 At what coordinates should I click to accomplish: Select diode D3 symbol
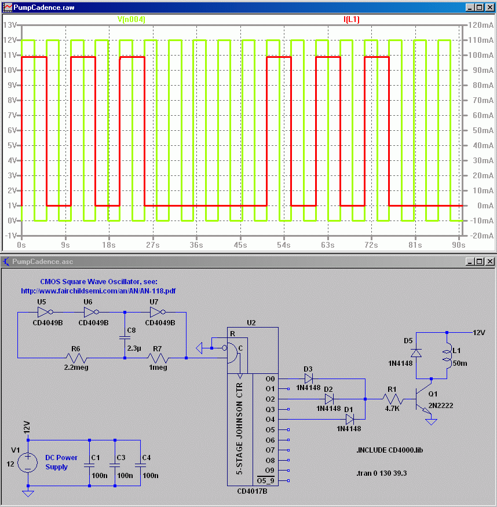coord(309,379)
